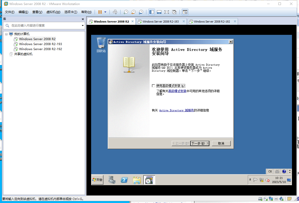Toggle the library sidebar view
This screenshot has height=203, width=299.
(x=152, y=12)
